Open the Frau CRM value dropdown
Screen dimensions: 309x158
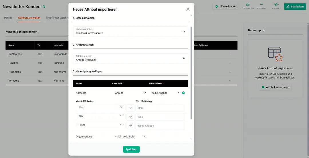(x=100, y=116)
